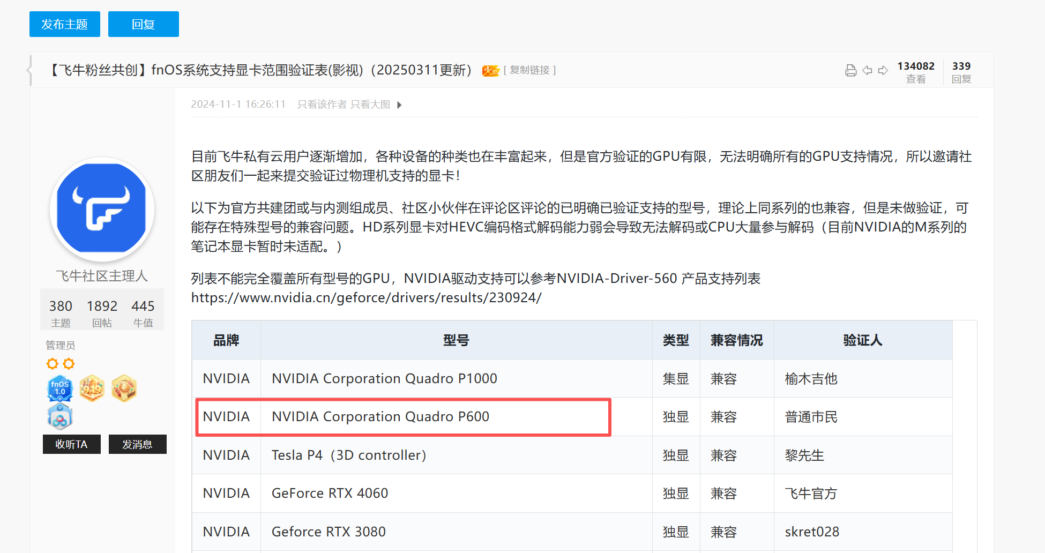Click the cloud-knot app medal badge
Screen dimensions: 1045x553
[59, 417]
